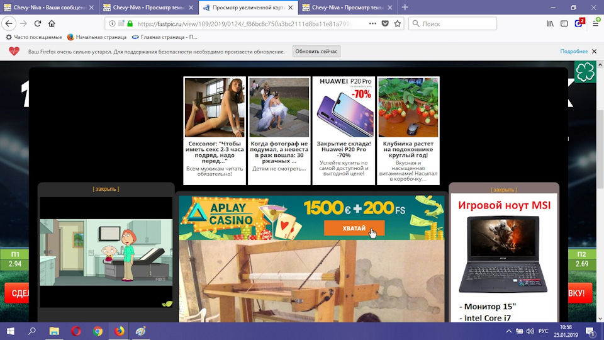The width and height of the screenshot is (604, 340).
Task: Open the Paint app on taskbar
Action: (140, 331)
